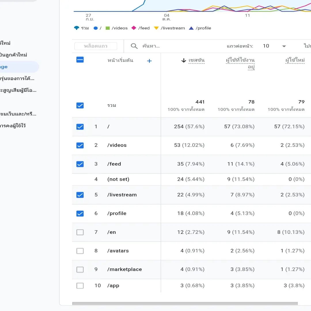Open the sidebar item ending in รุ่นของการได้...
The width and height of the screenshot is (311, 311).
[x=18, y=79]
